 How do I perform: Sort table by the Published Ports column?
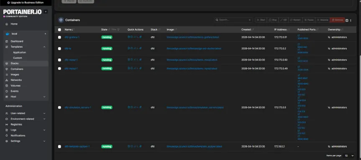pos(308,29)
